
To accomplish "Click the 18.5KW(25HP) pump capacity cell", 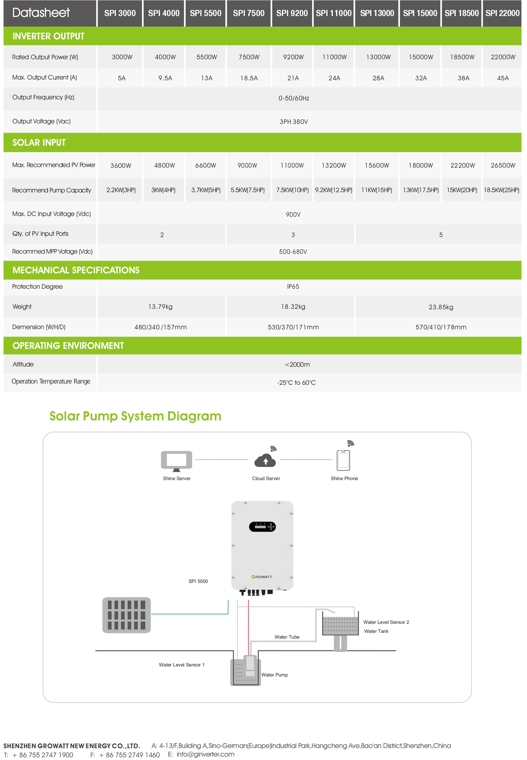I will point(501,190).
